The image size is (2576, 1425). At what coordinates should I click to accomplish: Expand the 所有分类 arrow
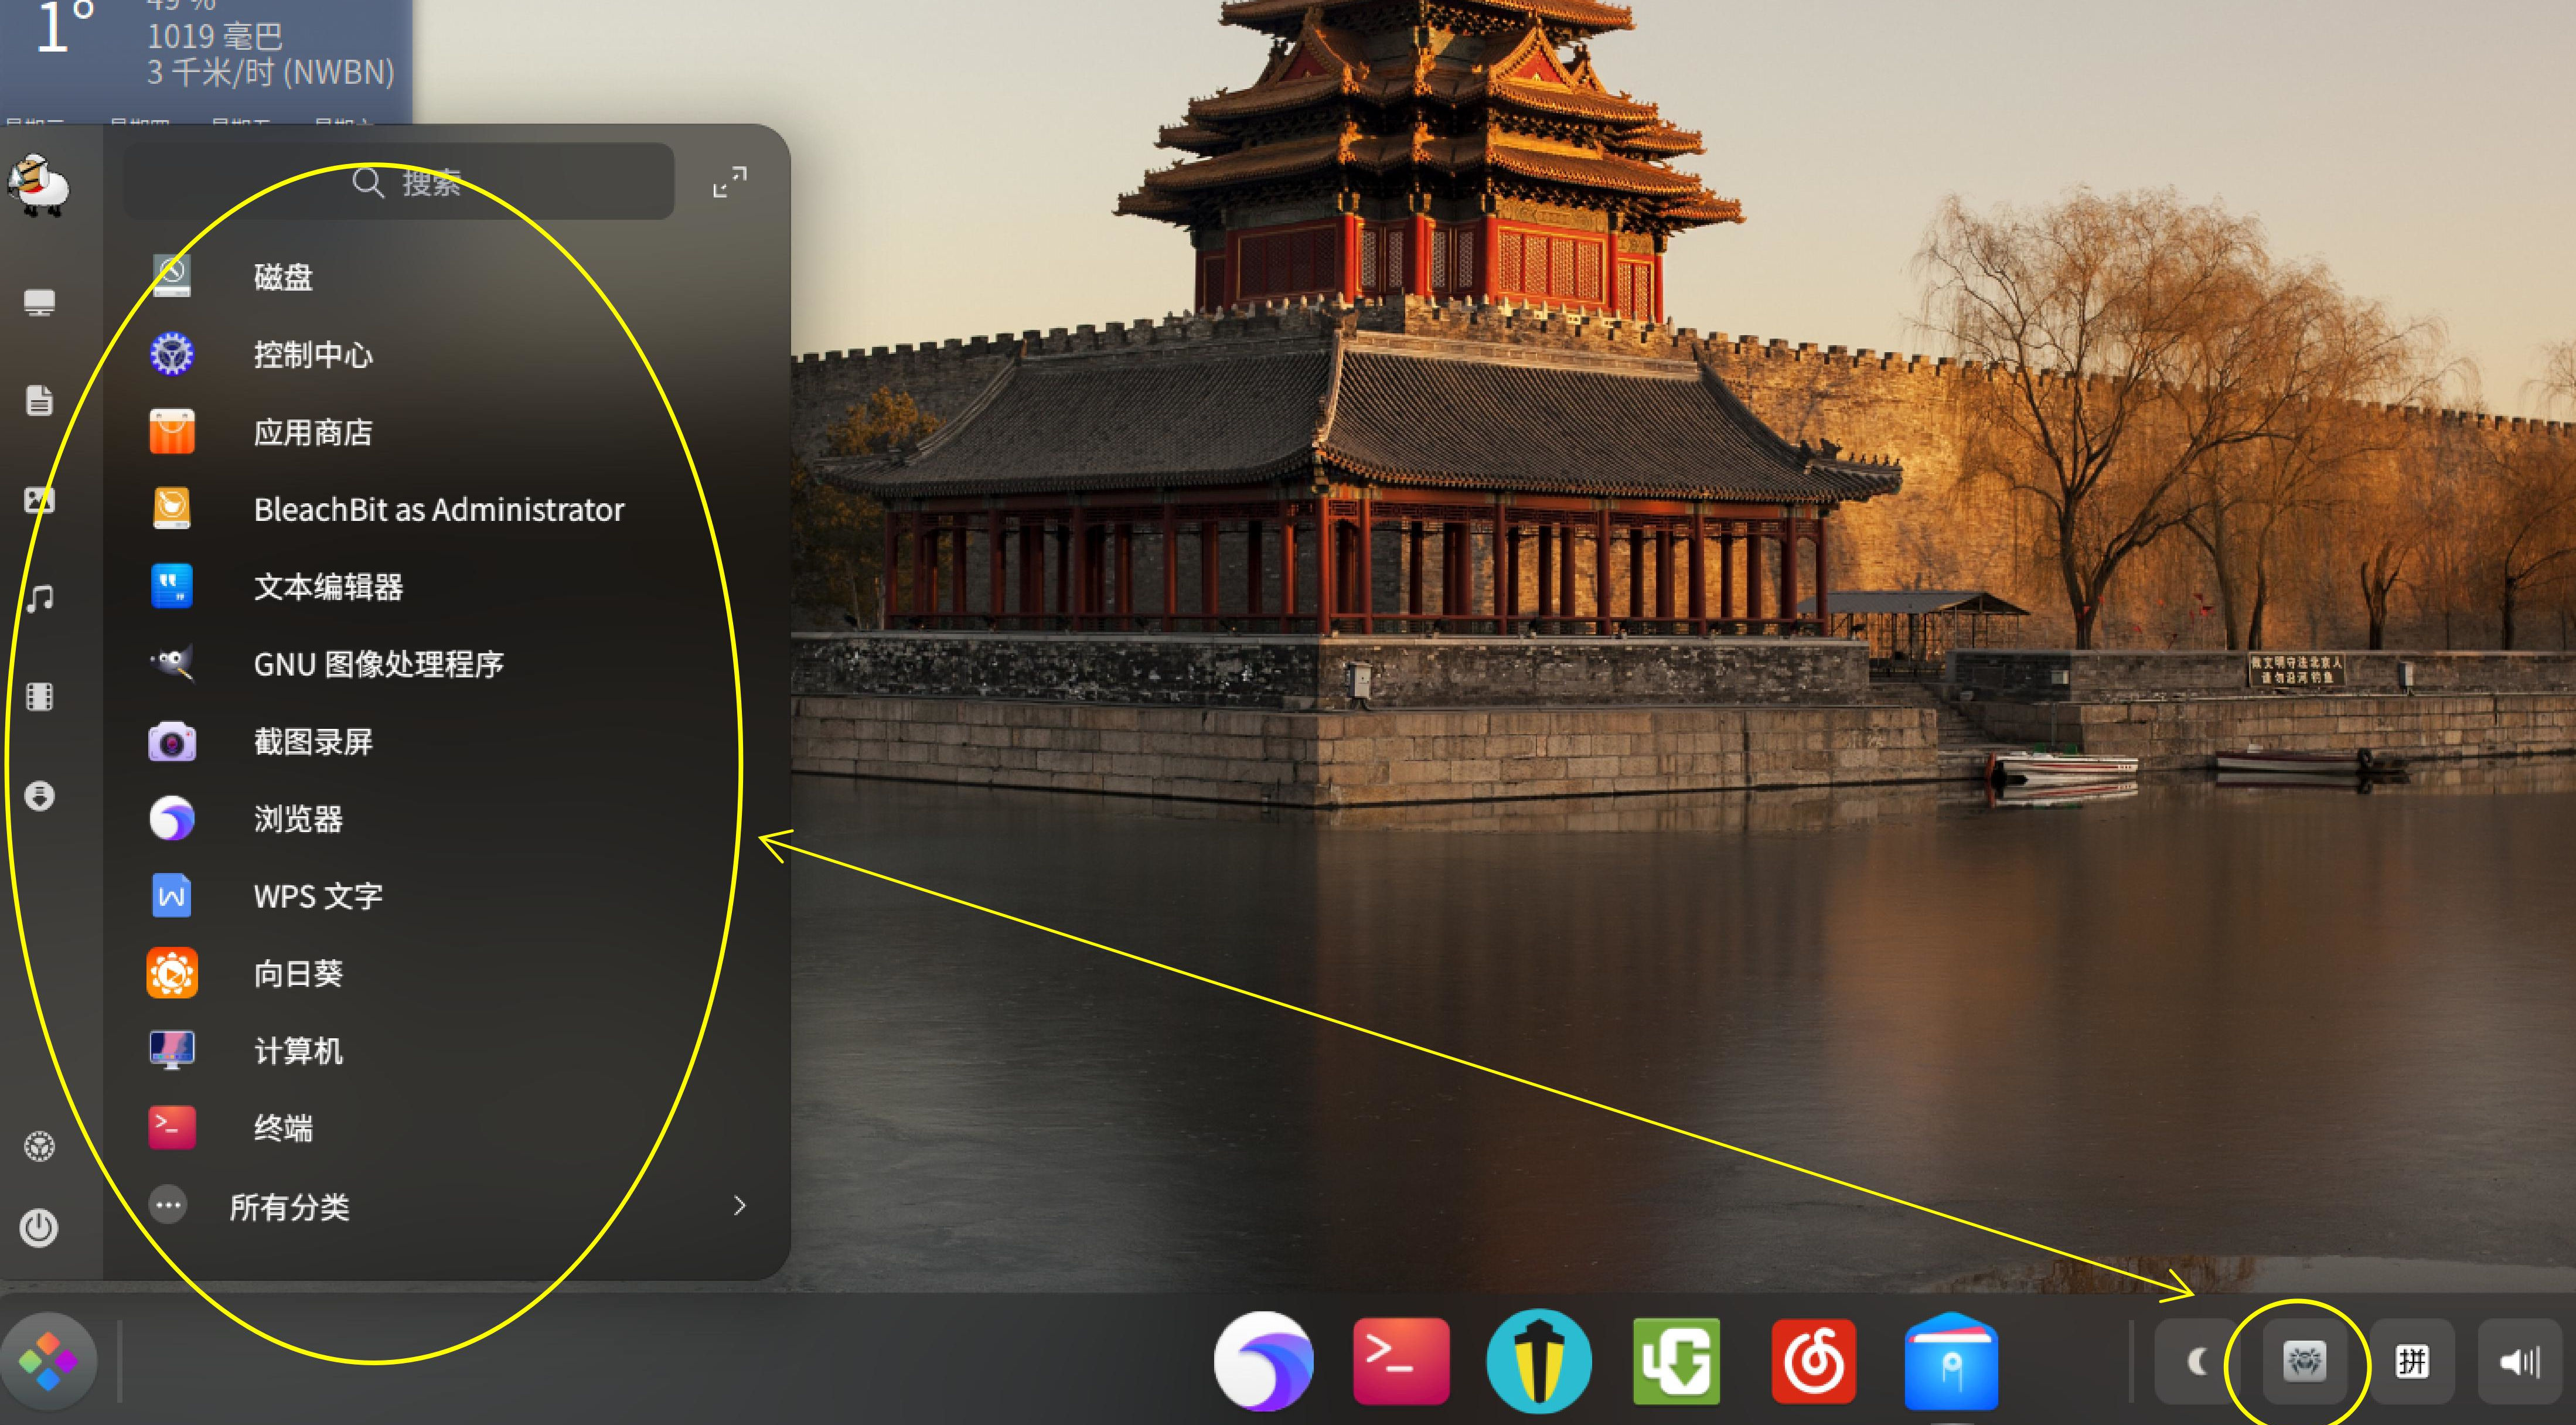[739, 1206]
